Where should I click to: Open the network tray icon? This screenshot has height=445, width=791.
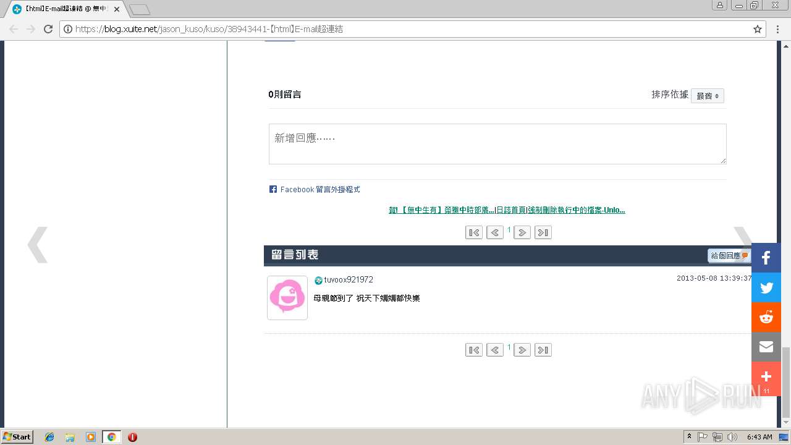click(717, 437)
